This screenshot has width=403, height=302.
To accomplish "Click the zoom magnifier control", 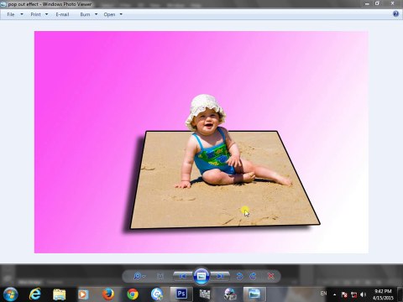I will pyautogui.click(x=139, y=276).
